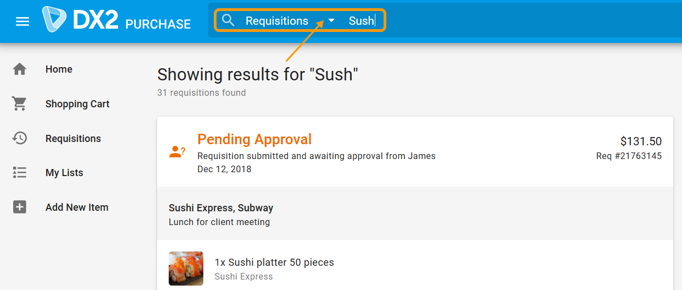Open the hamburger navigation menu
The width and height of the screenshot is (682, 290).
(x=23, y=21)
